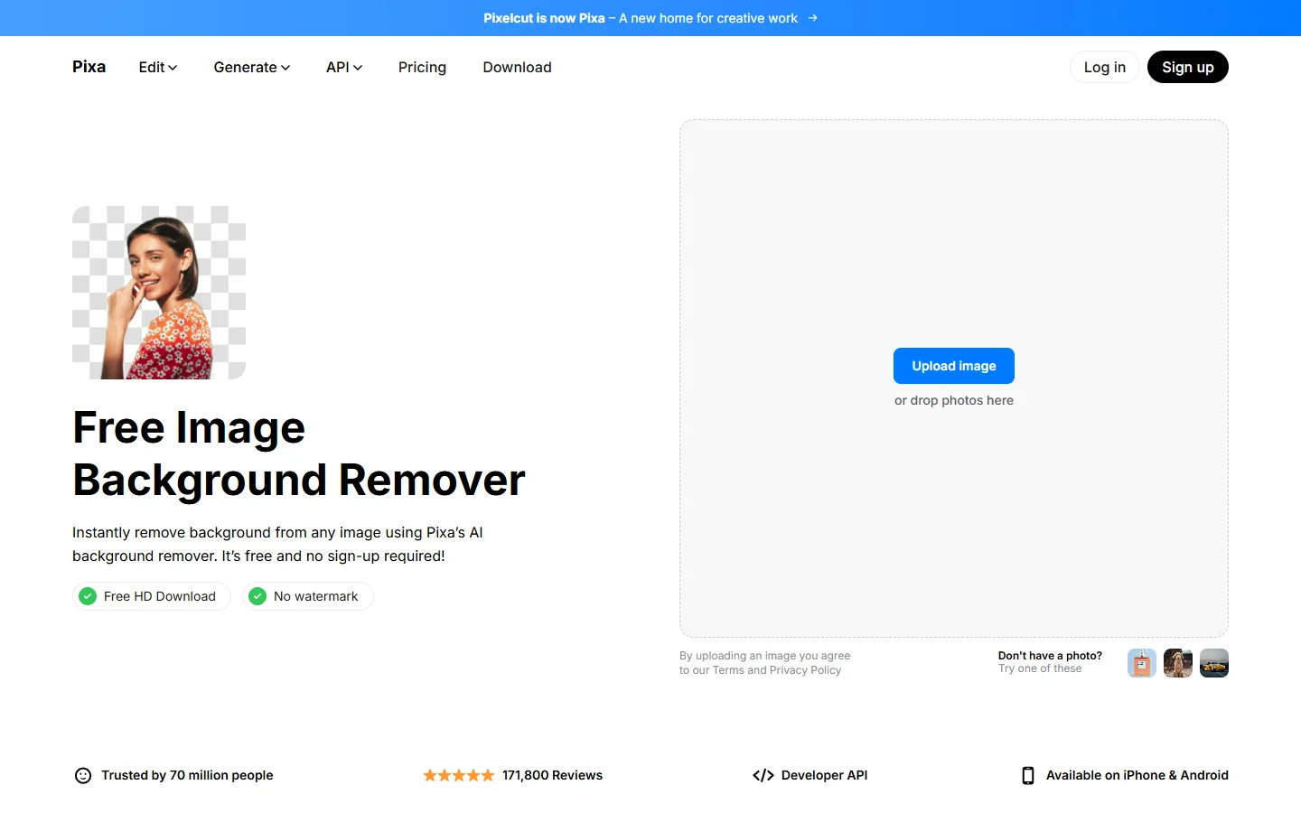Click the green checkmark on Free HD Download
The height and width of the screenshot is (813, 1301).
[88, 596]
